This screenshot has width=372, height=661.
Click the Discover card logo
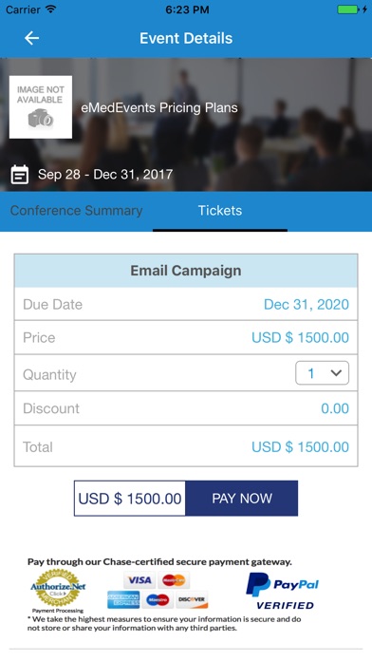pyautogui.click(x=192, y=599)
